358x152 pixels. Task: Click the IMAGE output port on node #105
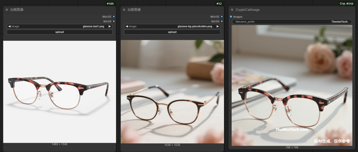pos(114,17)
